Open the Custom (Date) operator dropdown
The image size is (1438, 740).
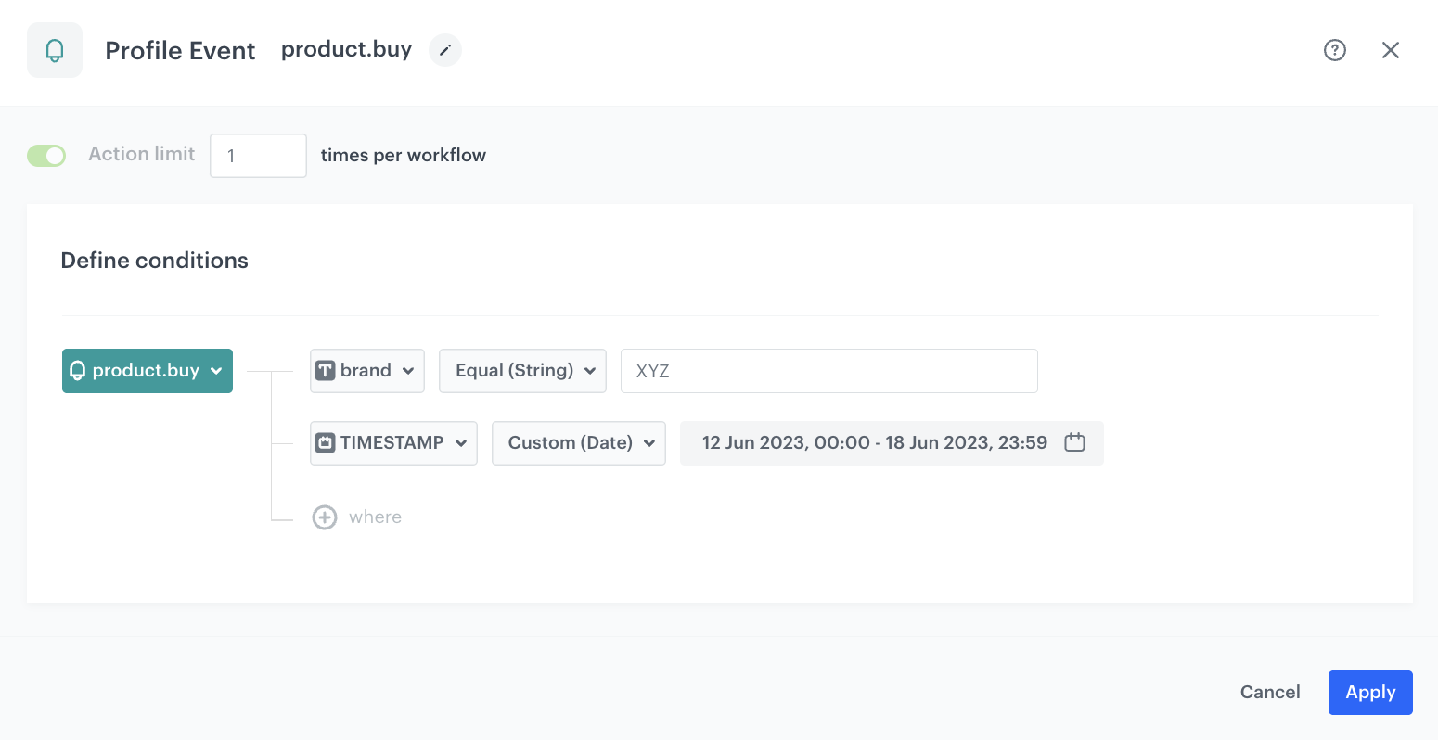(578, 443)
